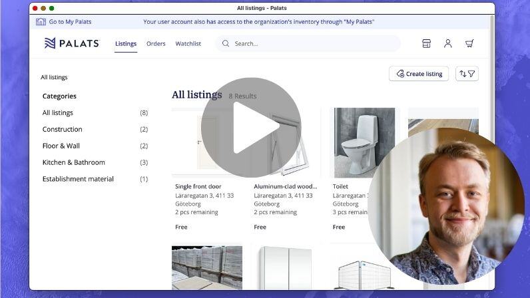Switch to the Listings tab
Image resolution: width=530 pixels, height=298 pixels.
click(126, 44)
